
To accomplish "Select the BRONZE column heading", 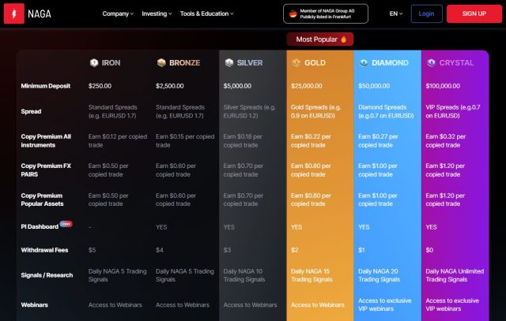I will coord(184,63).
